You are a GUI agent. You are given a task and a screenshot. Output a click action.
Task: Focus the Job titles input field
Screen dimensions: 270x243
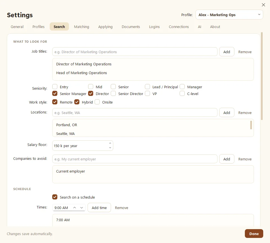(x=135, y=52)
